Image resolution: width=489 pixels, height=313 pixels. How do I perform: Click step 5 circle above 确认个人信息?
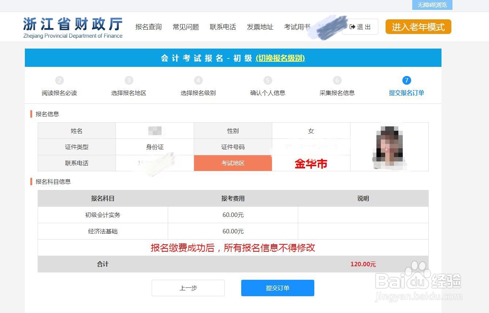coord(268,80)
